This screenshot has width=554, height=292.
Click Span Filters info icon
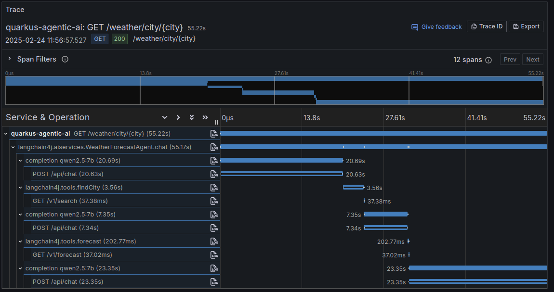(x=65, y=59)
